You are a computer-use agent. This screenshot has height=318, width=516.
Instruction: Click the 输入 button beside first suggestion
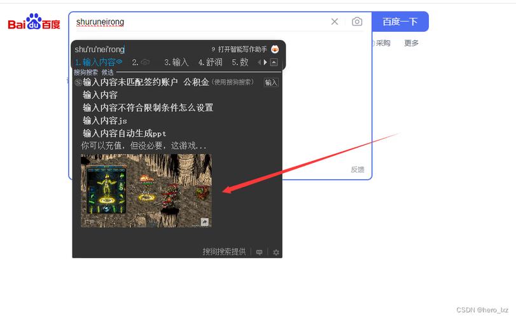pyautogui.click(x=271, y=83)
